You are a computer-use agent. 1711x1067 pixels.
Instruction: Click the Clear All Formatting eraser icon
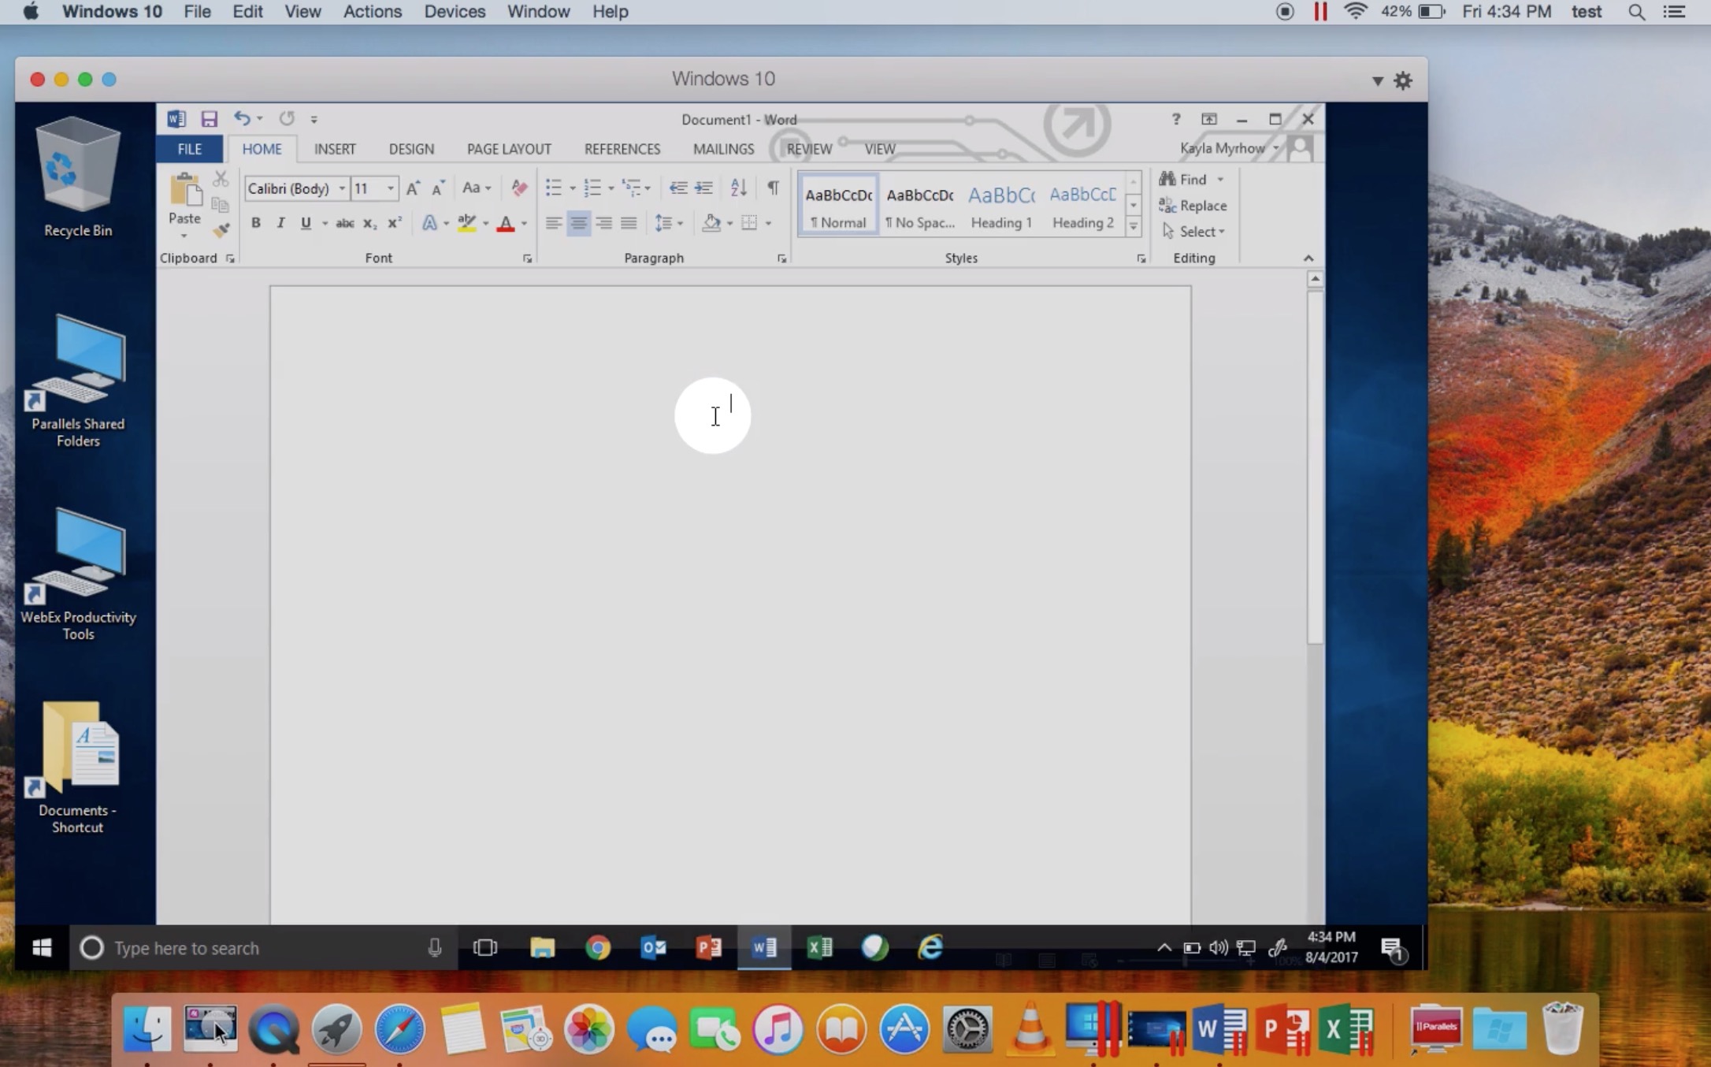pos(519,188)
